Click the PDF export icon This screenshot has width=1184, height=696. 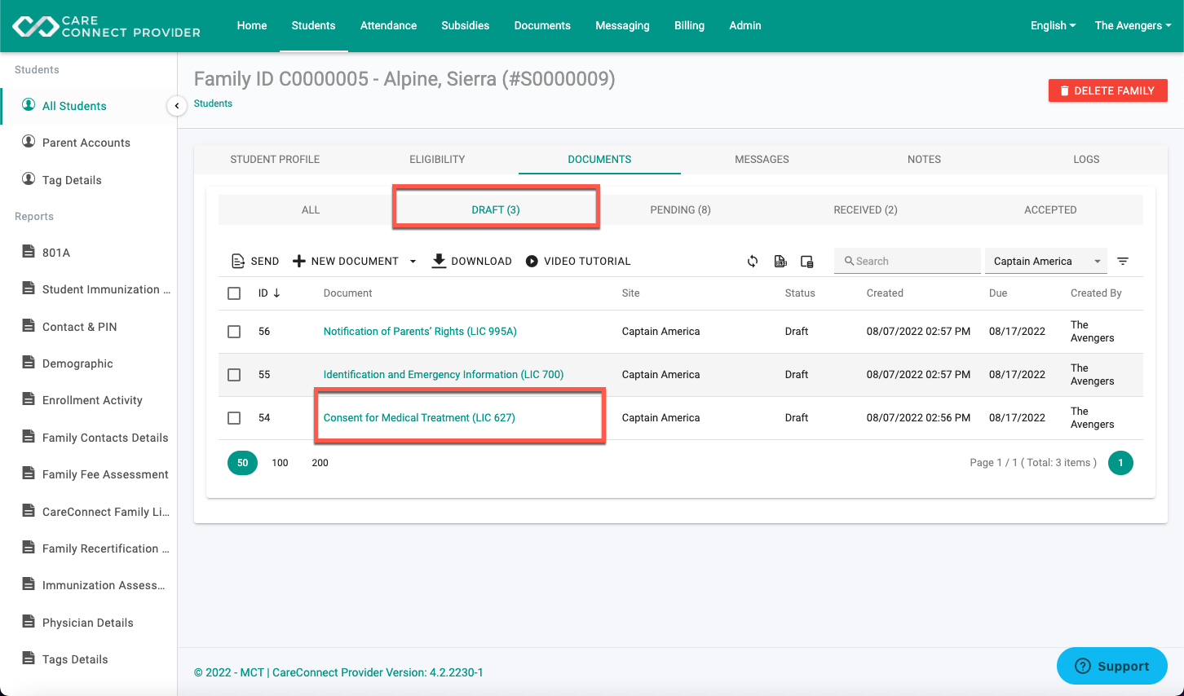pyautogui.click(x=780, y=262)
